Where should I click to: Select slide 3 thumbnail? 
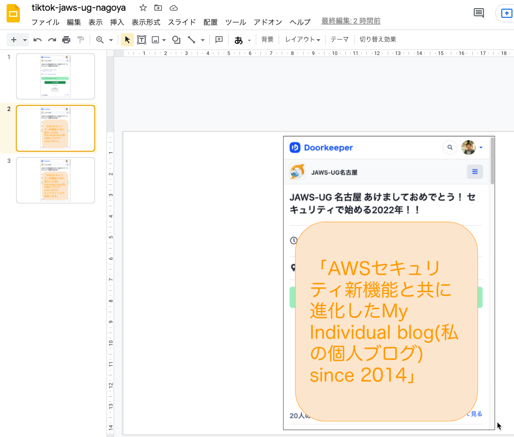coord(56,180)
